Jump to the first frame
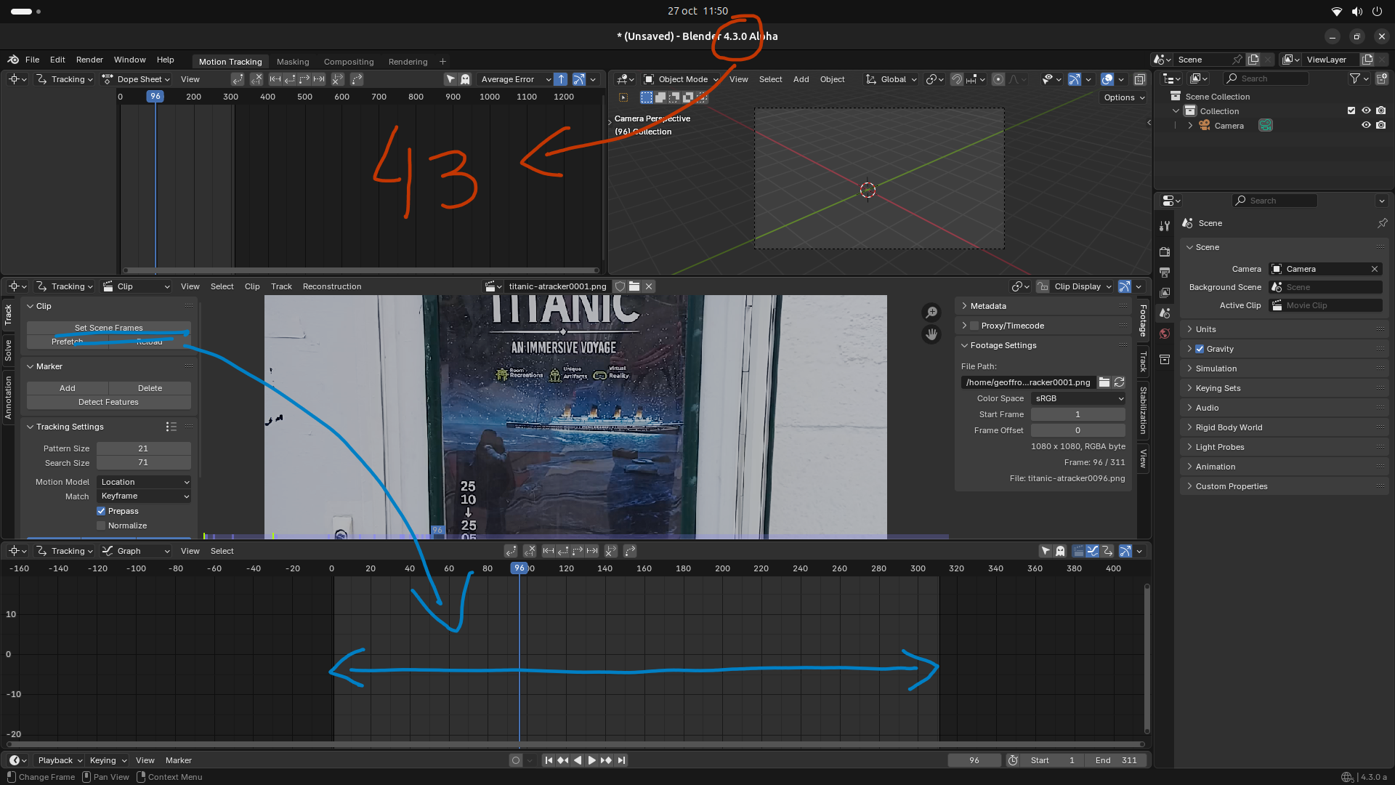The image size is (1395, 785). click(549, 760)
